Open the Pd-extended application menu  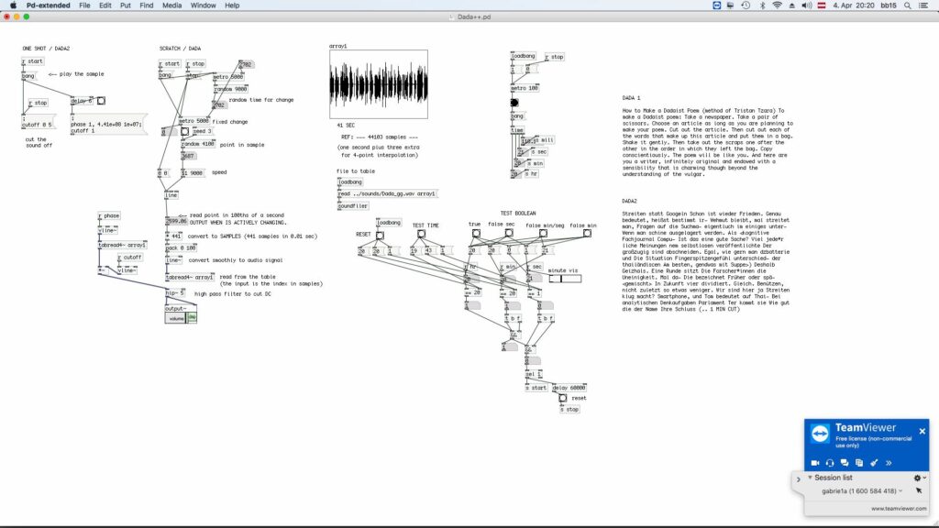[x=48, y=5]
